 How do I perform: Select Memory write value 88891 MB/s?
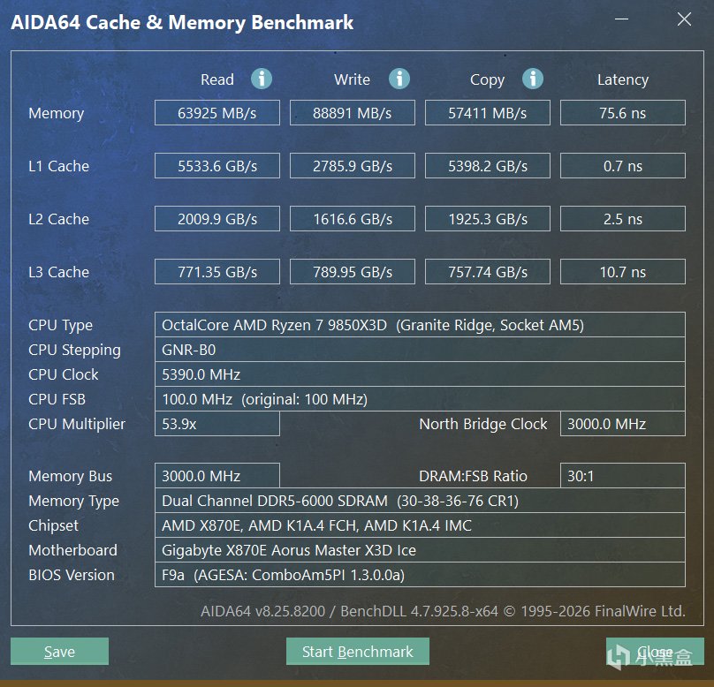tap(353, 112)
